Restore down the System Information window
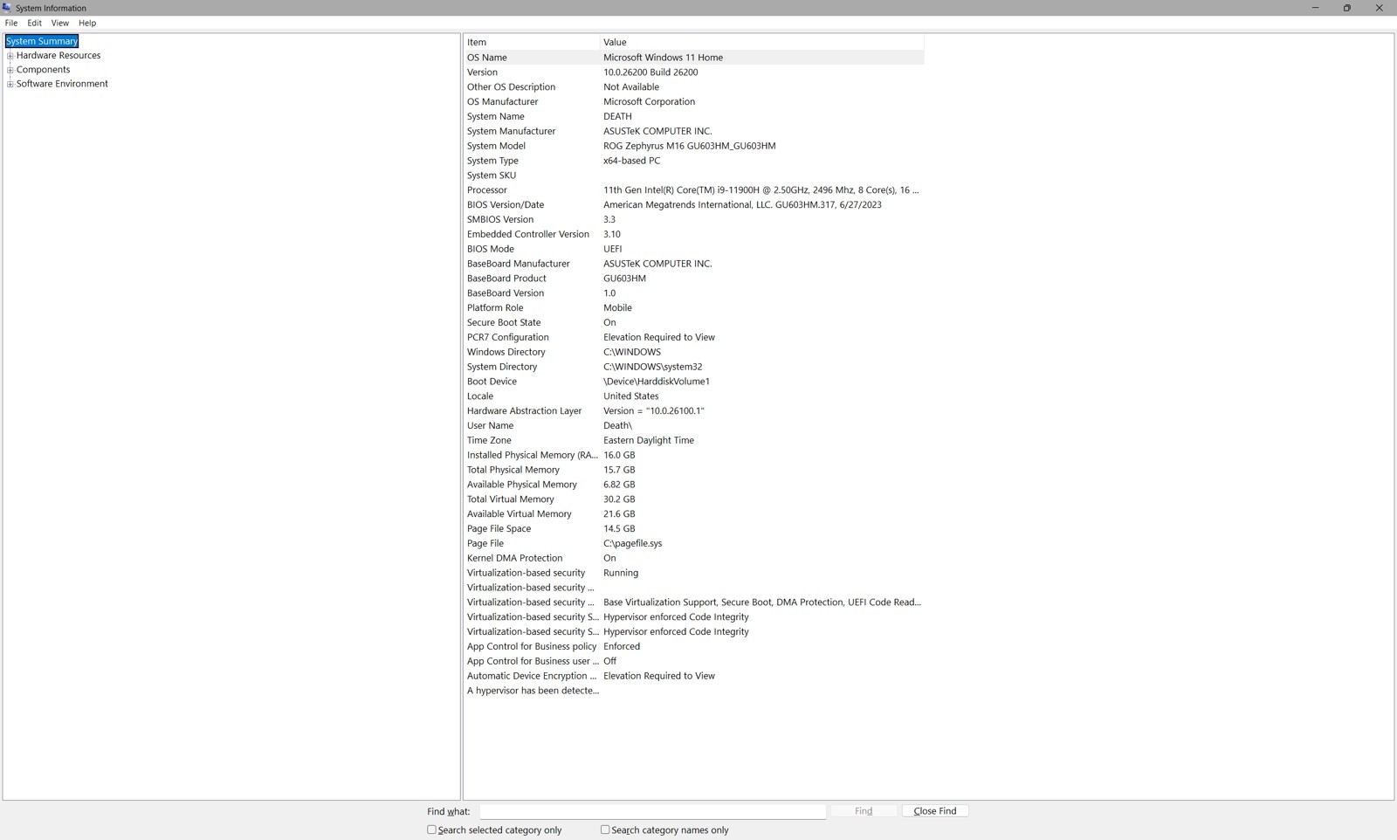Image resolution: width=1397 pixels, height=840 pixels. (x=1347, y=8)
